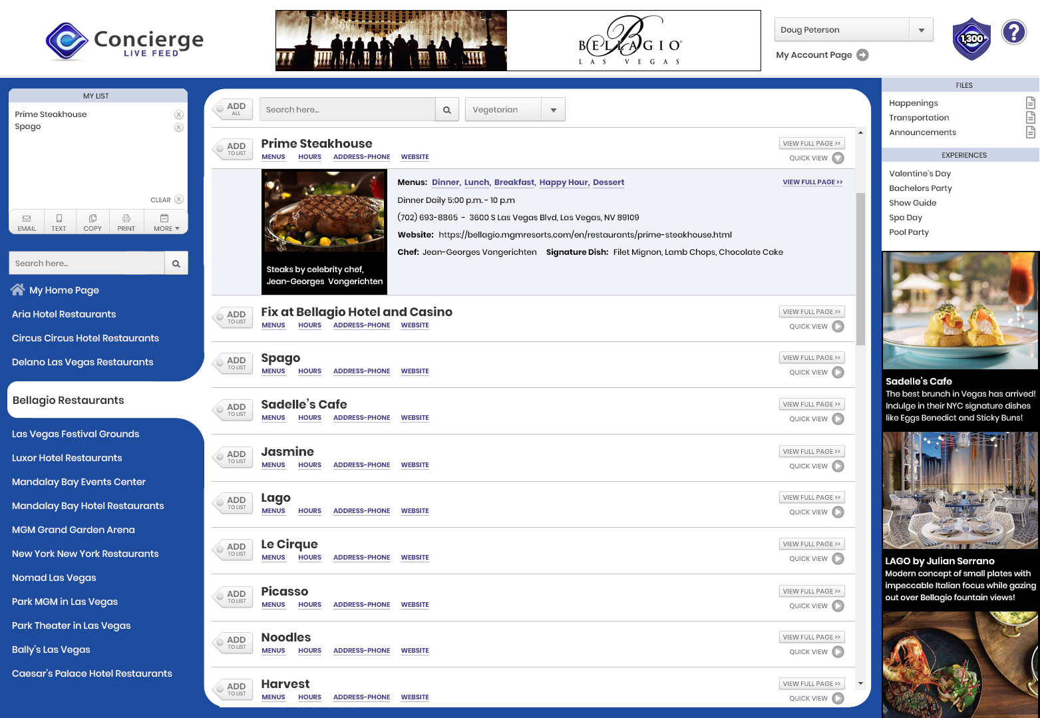Open My Account Page arrow icon
Screen dimensions: 1040x718
point(862,55)
